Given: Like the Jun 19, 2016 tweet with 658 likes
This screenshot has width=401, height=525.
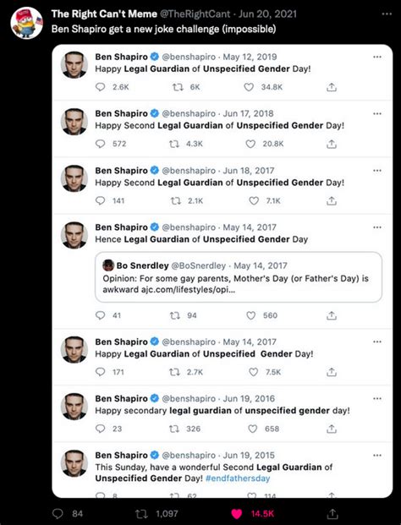Looking at the screenshot, I should (x=252, y=429).
